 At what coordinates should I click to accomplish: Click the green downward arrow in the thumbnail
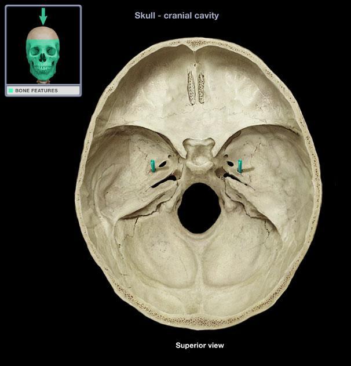point(42,15)
